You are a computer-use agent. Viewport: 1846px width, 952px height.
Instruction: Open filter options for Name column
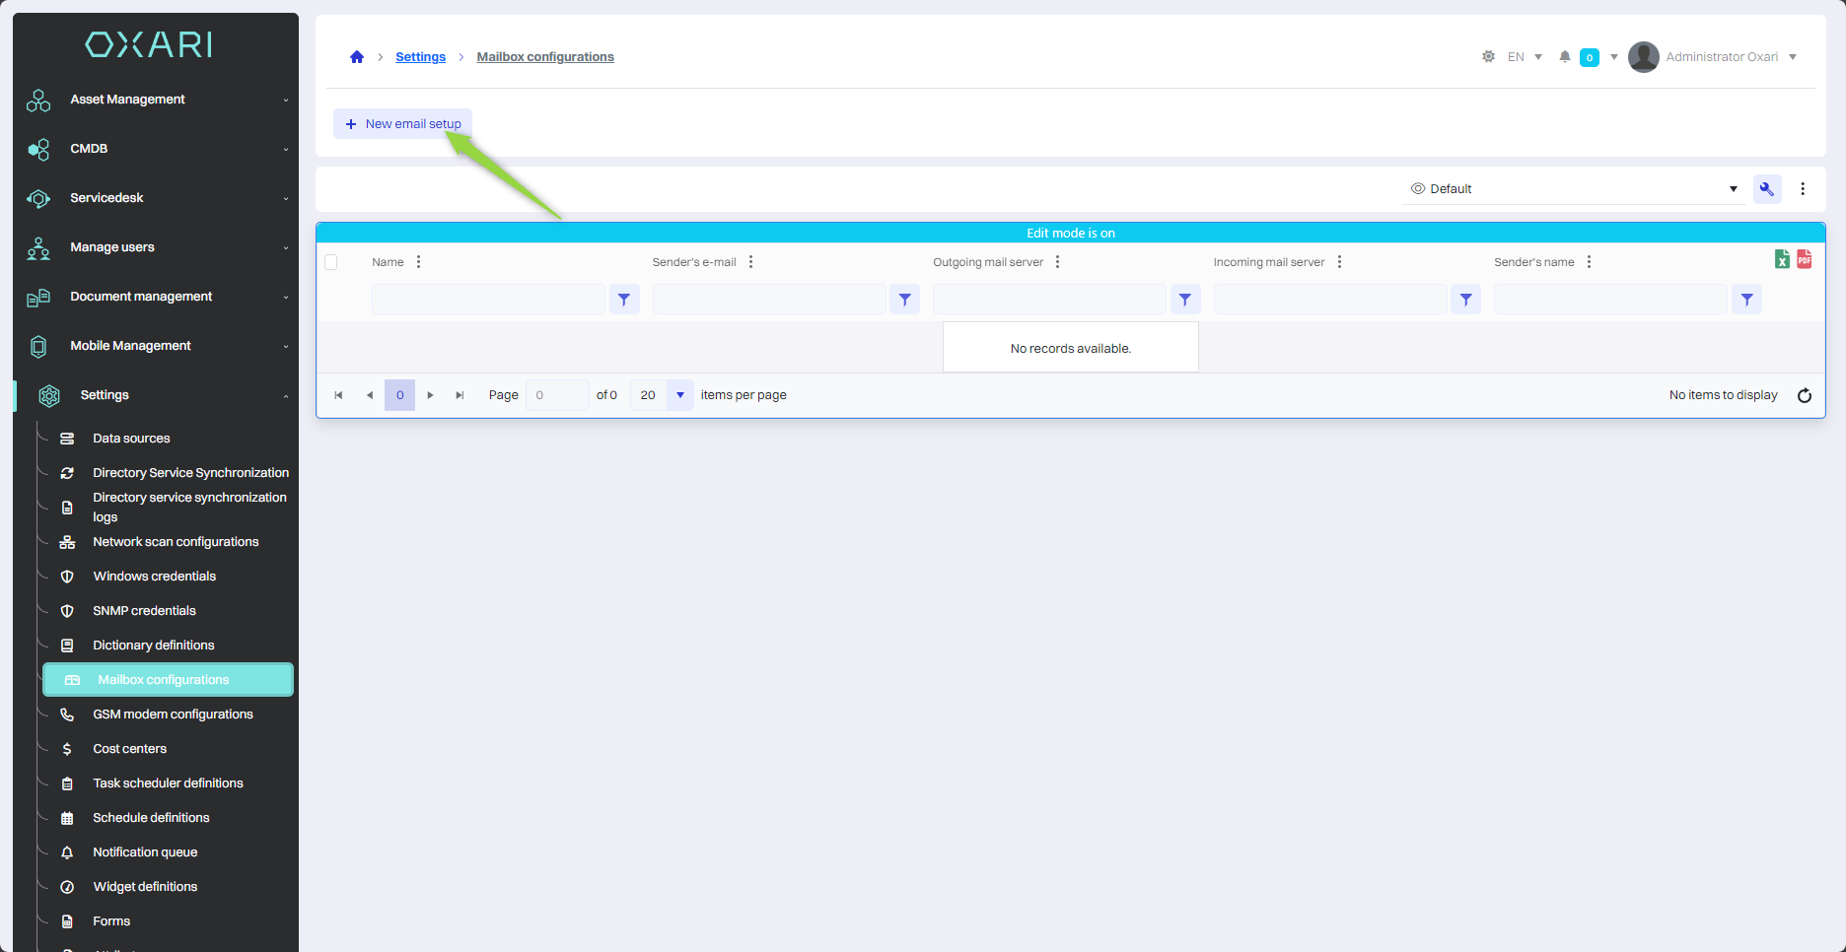[x=624, y=300]
